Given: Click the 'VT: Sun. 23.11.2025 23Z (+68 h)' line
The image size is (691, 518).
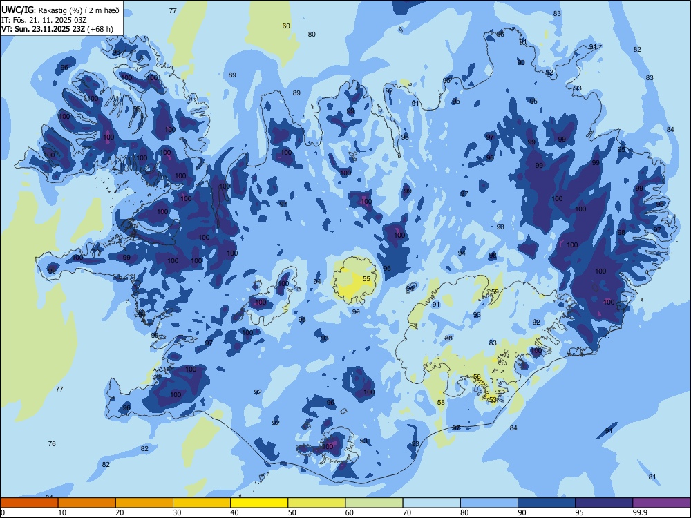Looking at the screenshot, I should pyautogui.click(x=57, y=29).
